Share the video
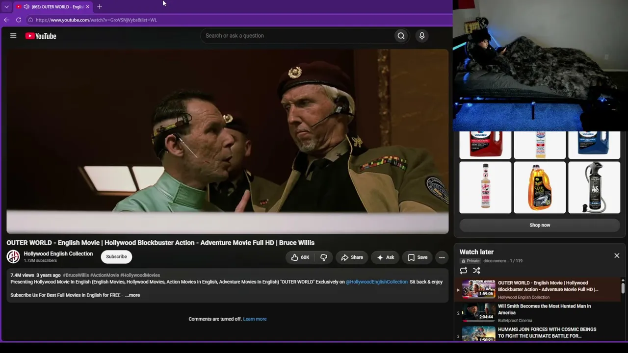This screenshot has width=628, height=353. pyautogui.click(x=352, y=257)
